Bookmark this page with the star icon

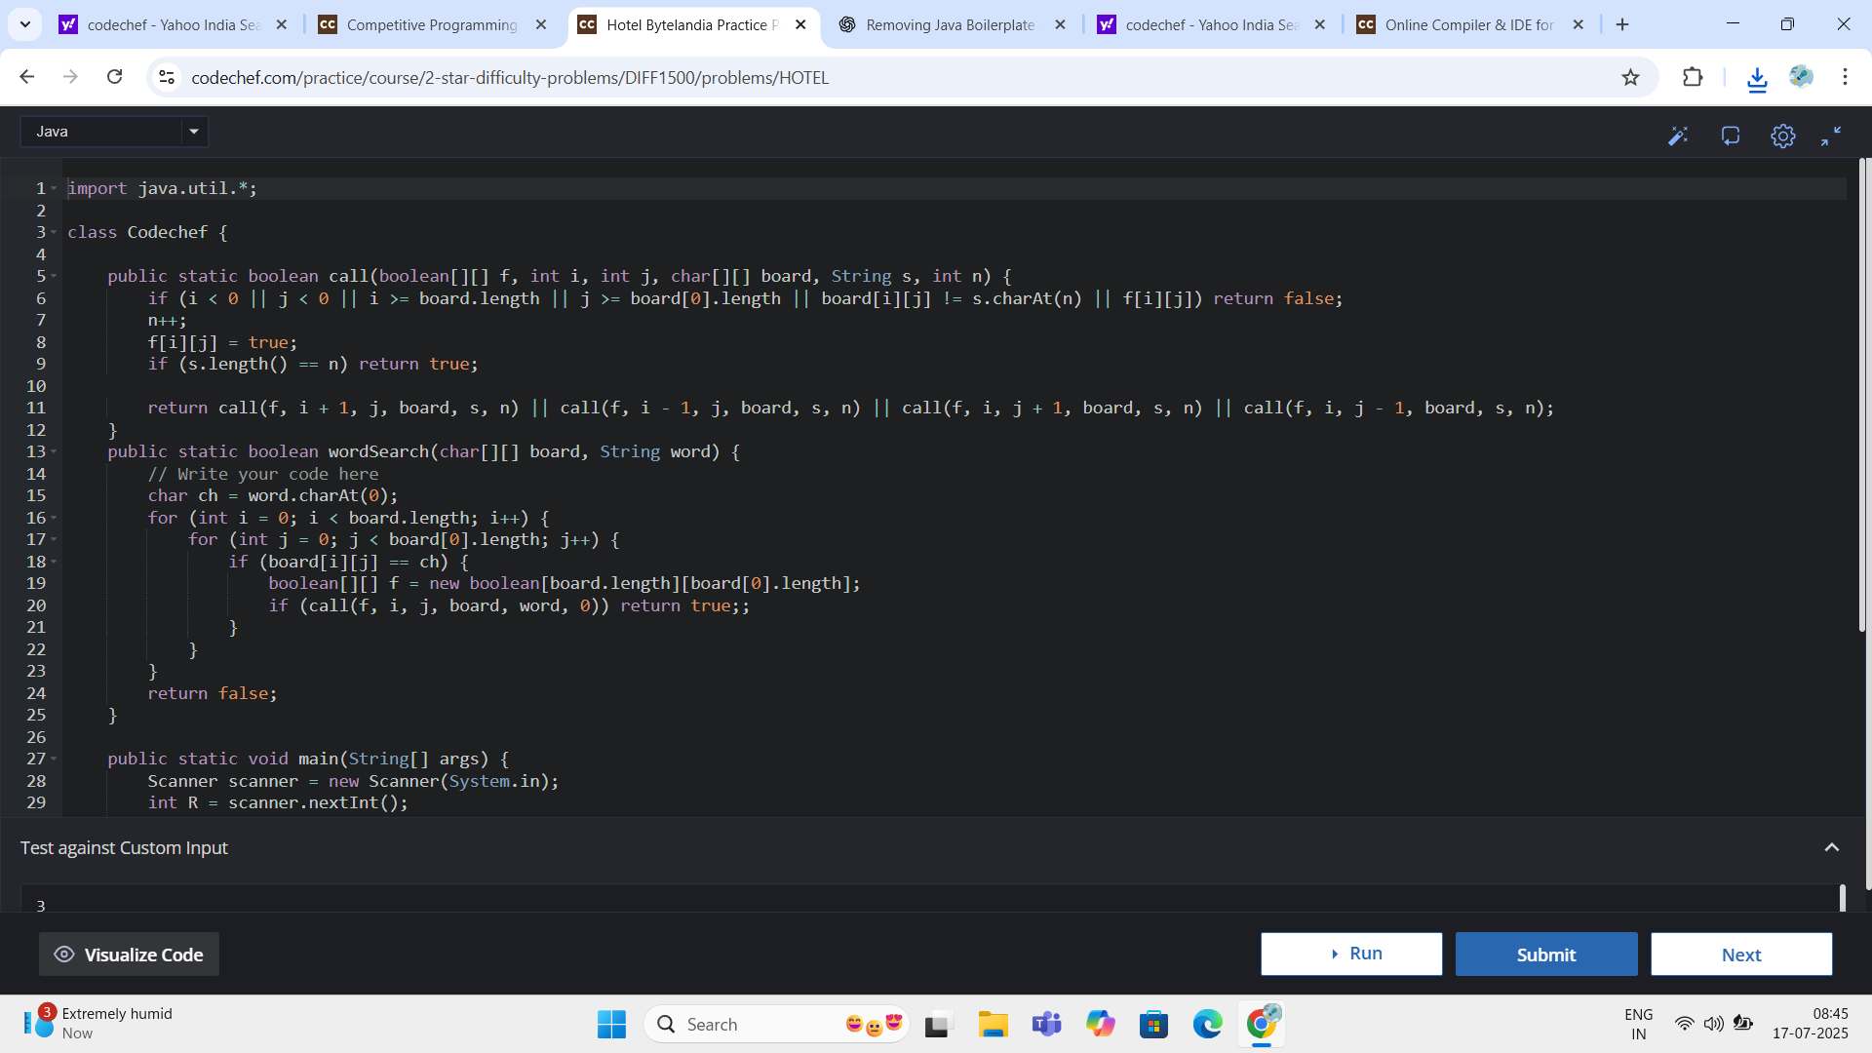click(1630, 77)
